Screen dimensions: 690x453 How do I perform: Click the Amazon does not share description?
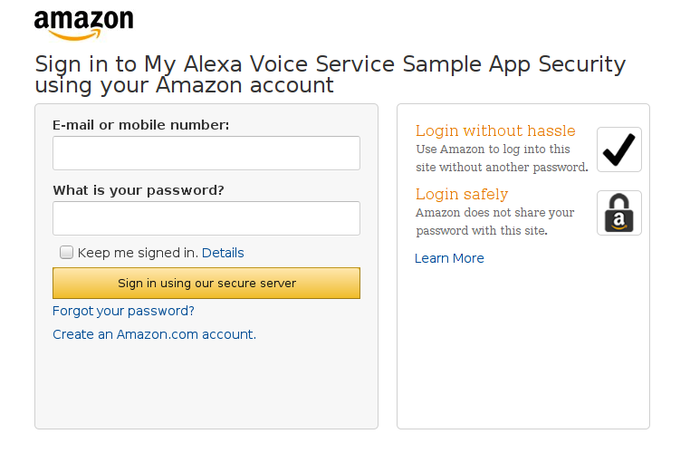click(x=494, y=221)
